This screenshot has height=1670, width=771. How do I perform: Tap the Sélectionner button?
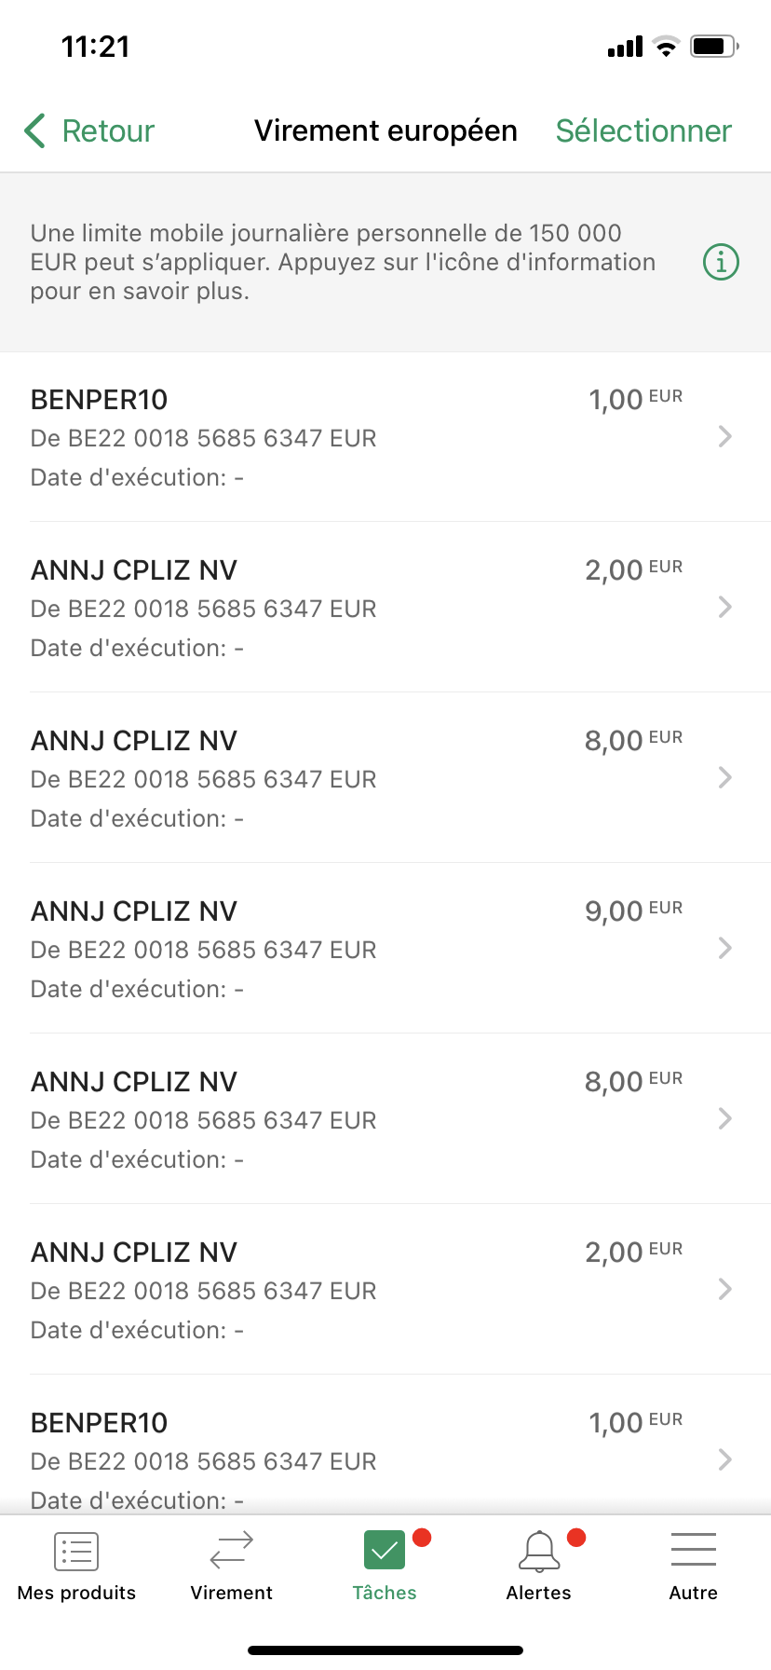(x=643, y=131)
